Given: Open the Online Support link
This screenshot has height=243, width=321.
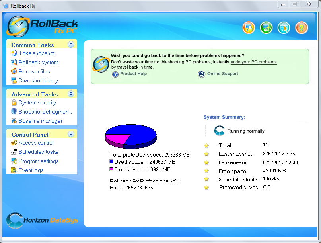Looking at the screenshot, I should (222, 74).
